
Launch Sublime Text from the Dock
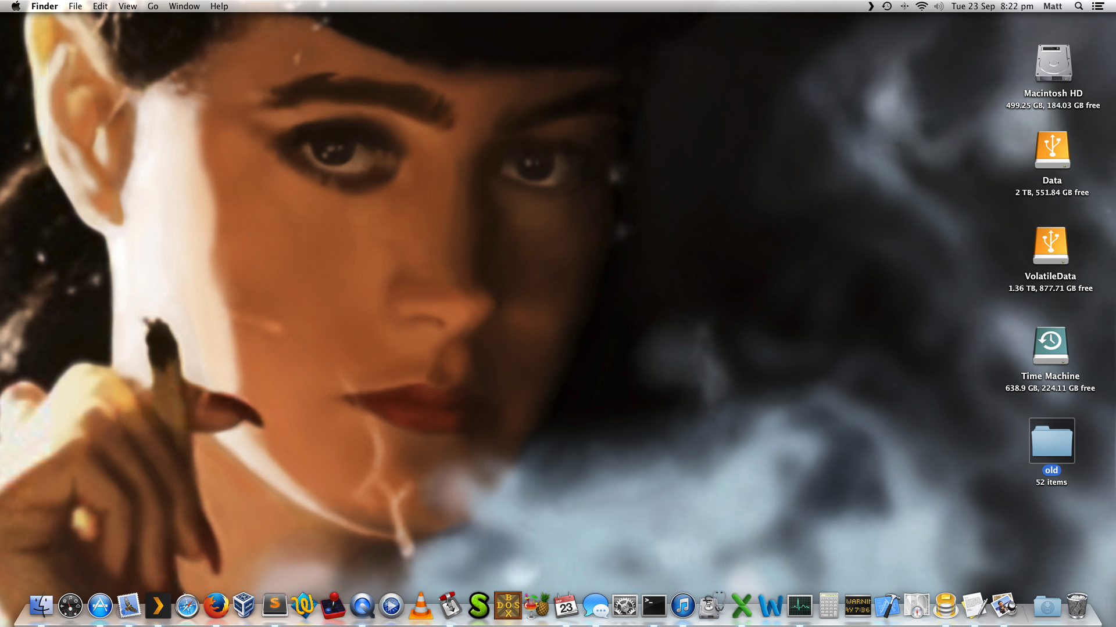click(x=275, y=606)
